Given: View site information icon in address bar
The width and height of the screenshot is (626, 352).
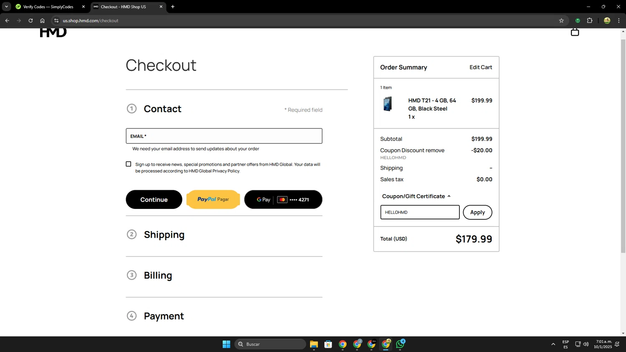Looking at the screenshot, I should pyautogui.click(x=56, y=20).
